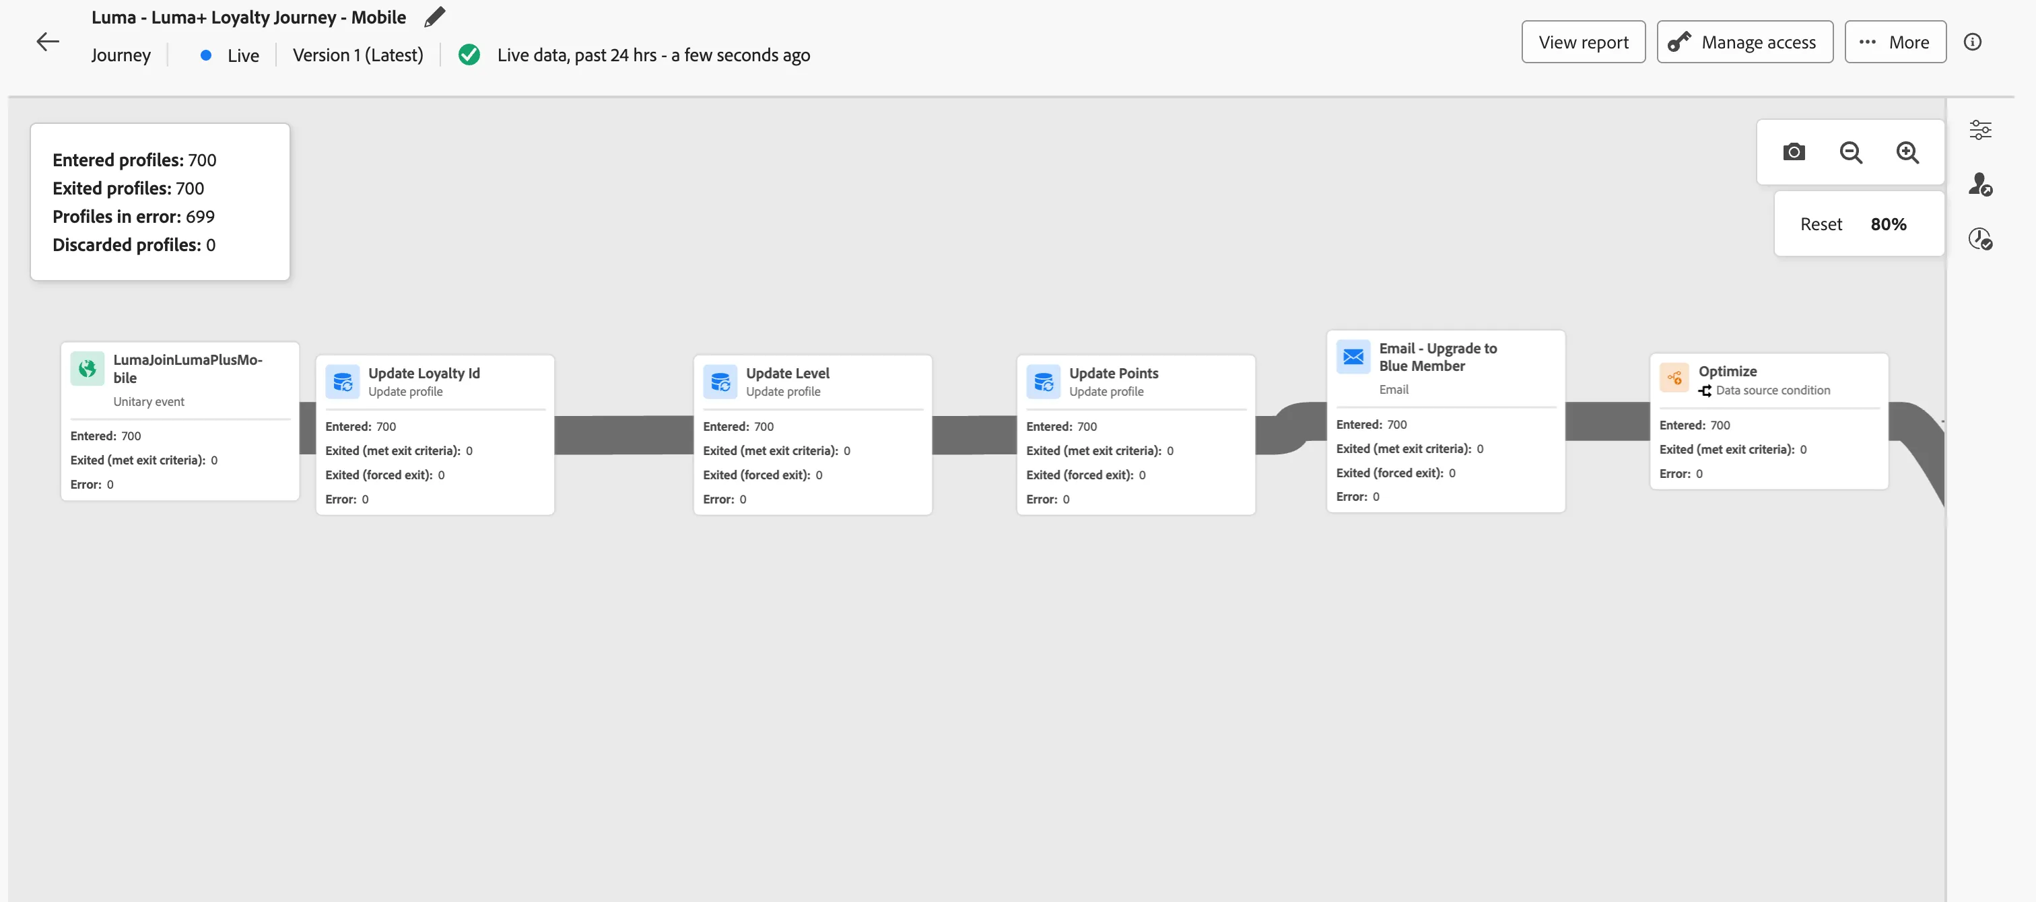The height and width of the screenshot is (902, 2036).
Task: Click the Update Points title
Action: coord(1113,373)
